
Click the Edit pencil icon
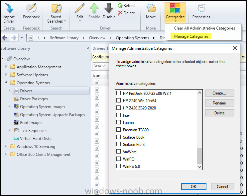79,8
